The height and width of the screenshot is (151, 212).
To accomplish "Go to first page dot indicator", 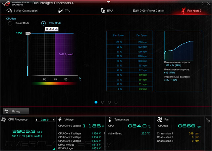I will pos(96,102).
